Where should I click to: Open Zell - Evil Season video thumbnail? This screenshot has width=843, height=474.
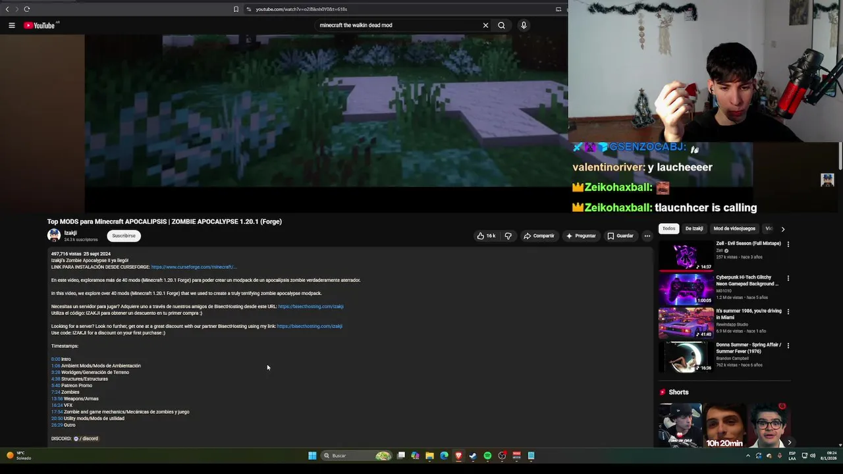coord(686,255)
